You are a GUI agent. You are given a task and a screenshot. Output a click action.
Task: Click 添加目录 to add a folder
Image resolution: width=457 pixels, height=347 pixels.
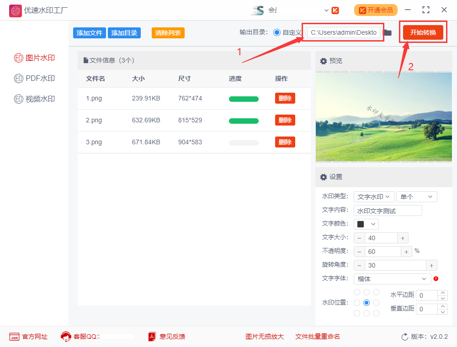click(124, 33)
